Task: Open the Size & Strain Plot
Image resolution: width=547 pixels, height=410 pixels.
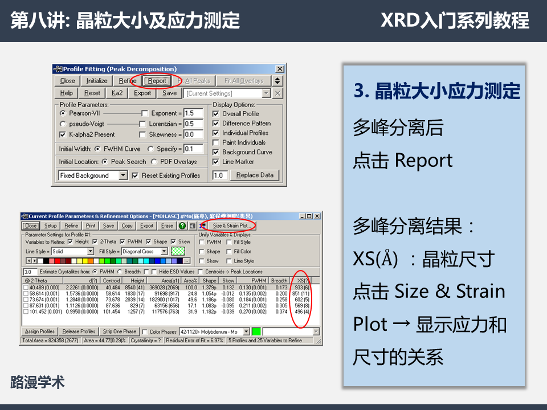Action: tap(232, 225)
